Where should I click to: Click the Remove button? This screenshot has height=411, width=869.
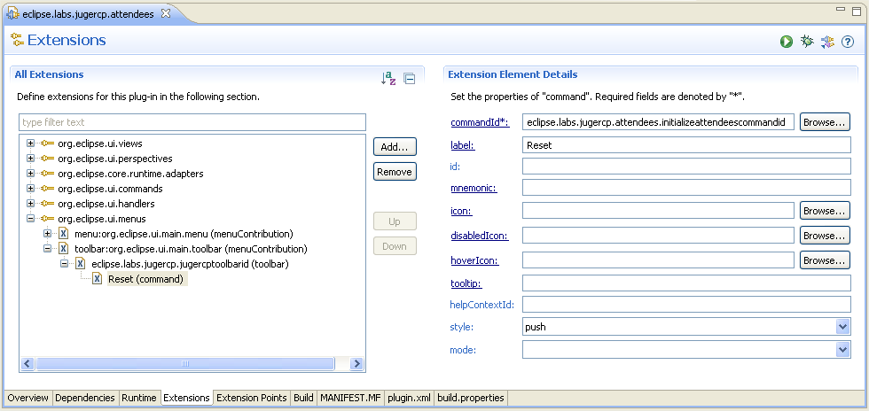tap(395, 172)
